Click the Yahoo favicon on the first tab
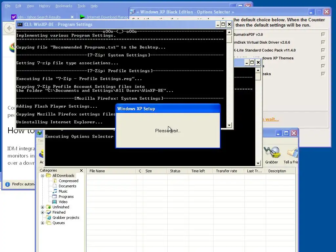 (14, 17)
